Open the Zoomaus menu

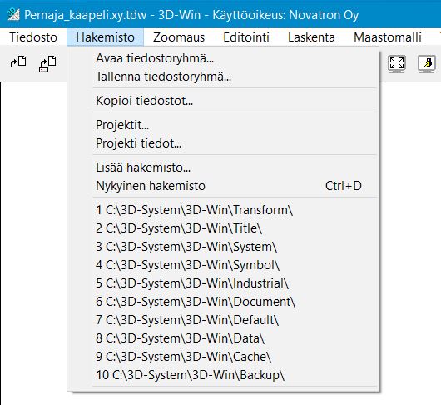[179, 37]
